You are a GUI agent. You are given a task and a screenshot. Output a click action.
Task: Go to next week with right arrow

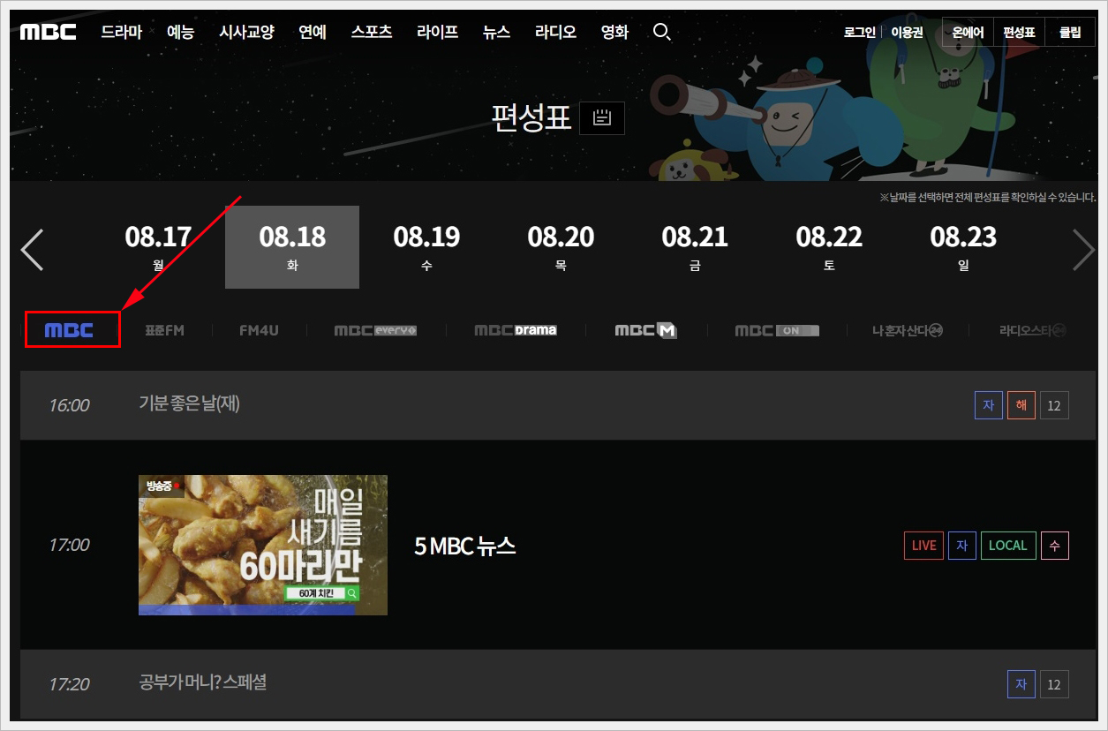coord(1083,250)
